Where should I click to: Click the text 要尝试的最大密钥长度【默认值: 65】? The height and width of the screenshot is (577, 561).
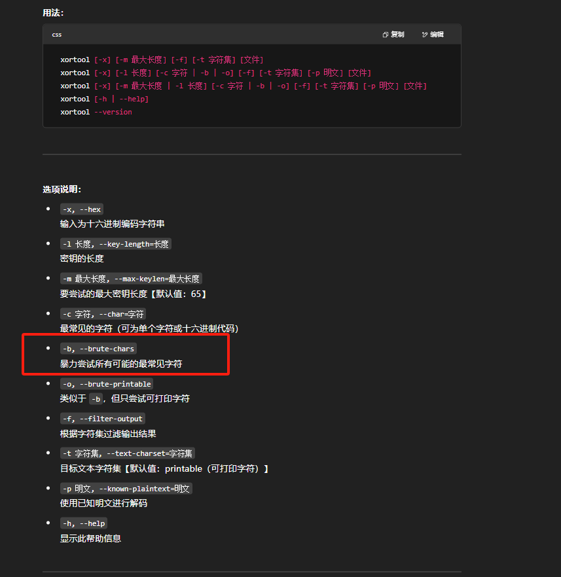tap(134, 294)
